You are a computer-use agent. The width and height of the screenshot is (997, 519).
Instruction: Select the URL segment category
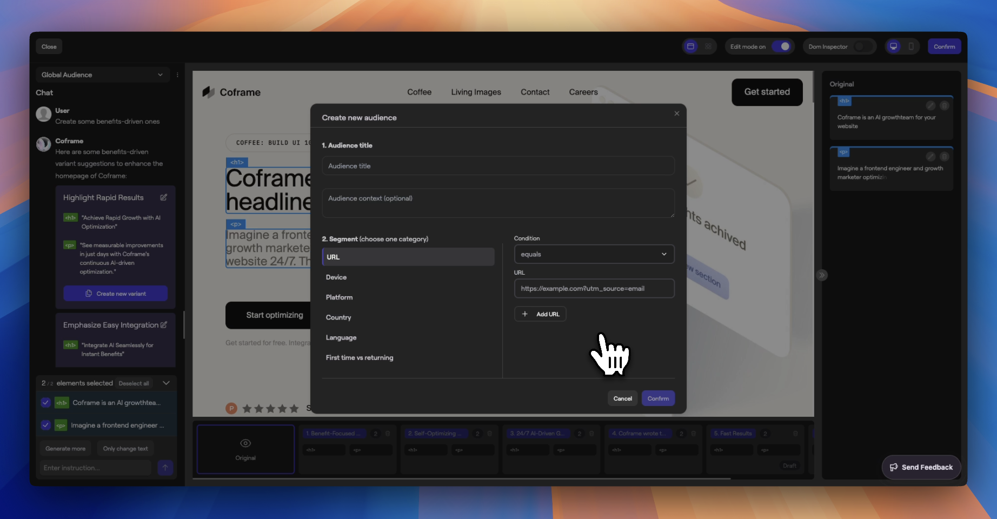[x=408, y=257]
